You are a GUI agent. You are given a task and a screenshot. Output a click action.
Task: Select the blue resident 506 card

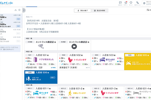click(x=41, y=77)
